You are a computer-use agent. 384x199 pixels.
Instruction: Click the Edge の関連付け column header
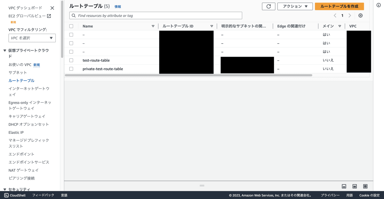point(291,26)
